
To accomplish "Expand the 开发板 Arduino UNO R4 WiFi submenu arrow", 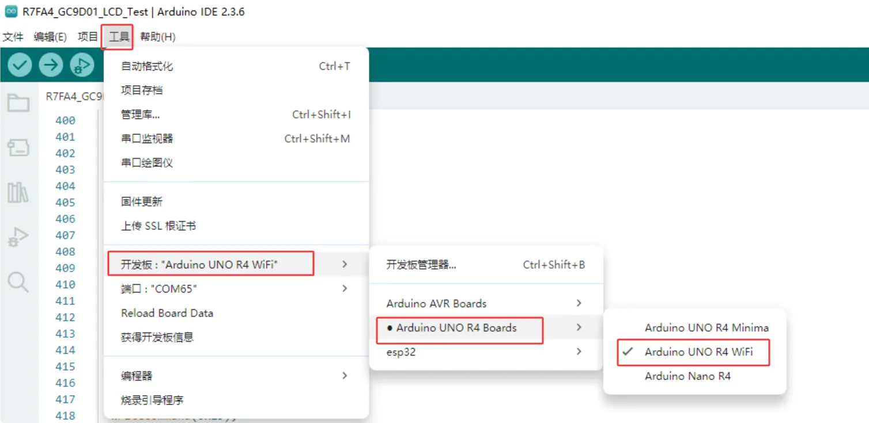I will [345, 264].
